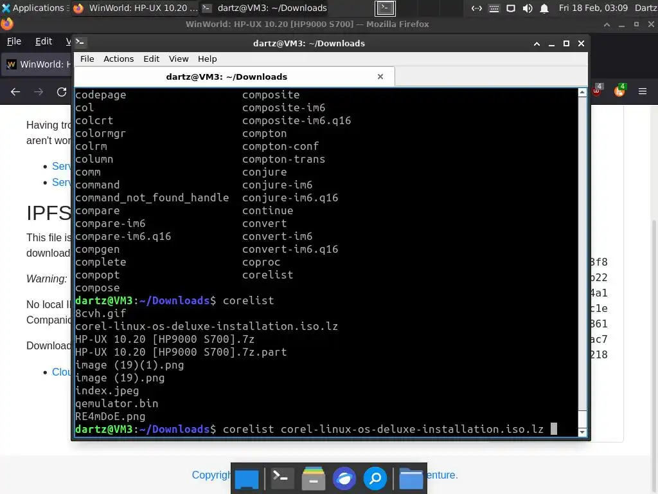The height and width of the screenshot is (494, 658).
Task: Open the network connection tray icon
Action: [477, 8]
